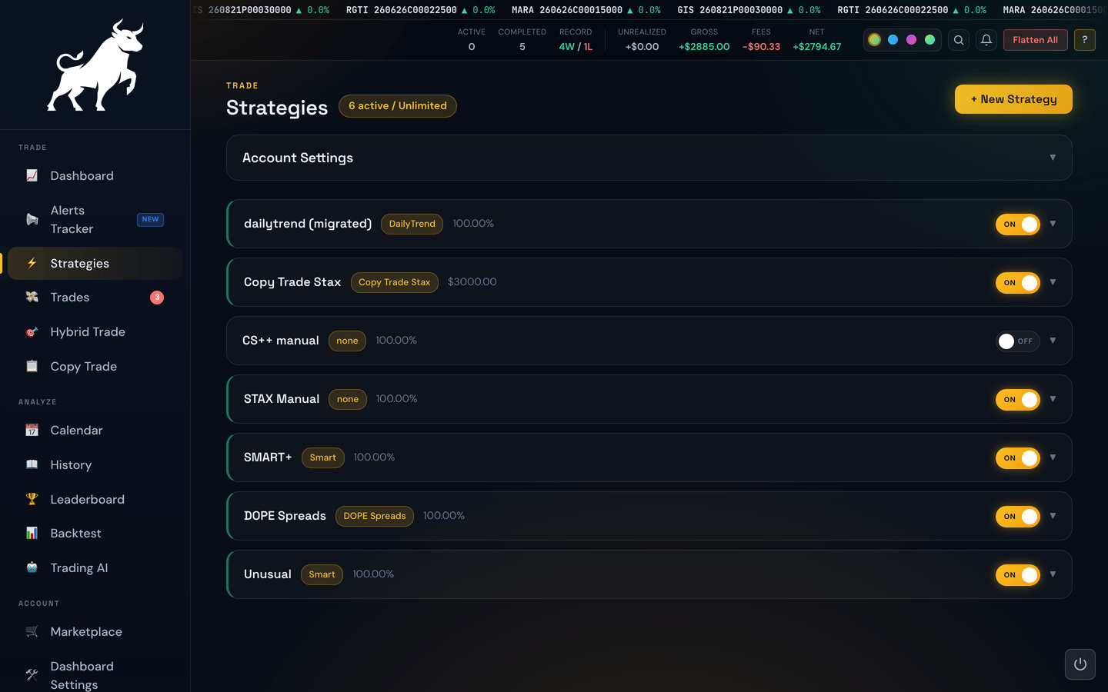Click the Flatten All button

[1035, 40]
